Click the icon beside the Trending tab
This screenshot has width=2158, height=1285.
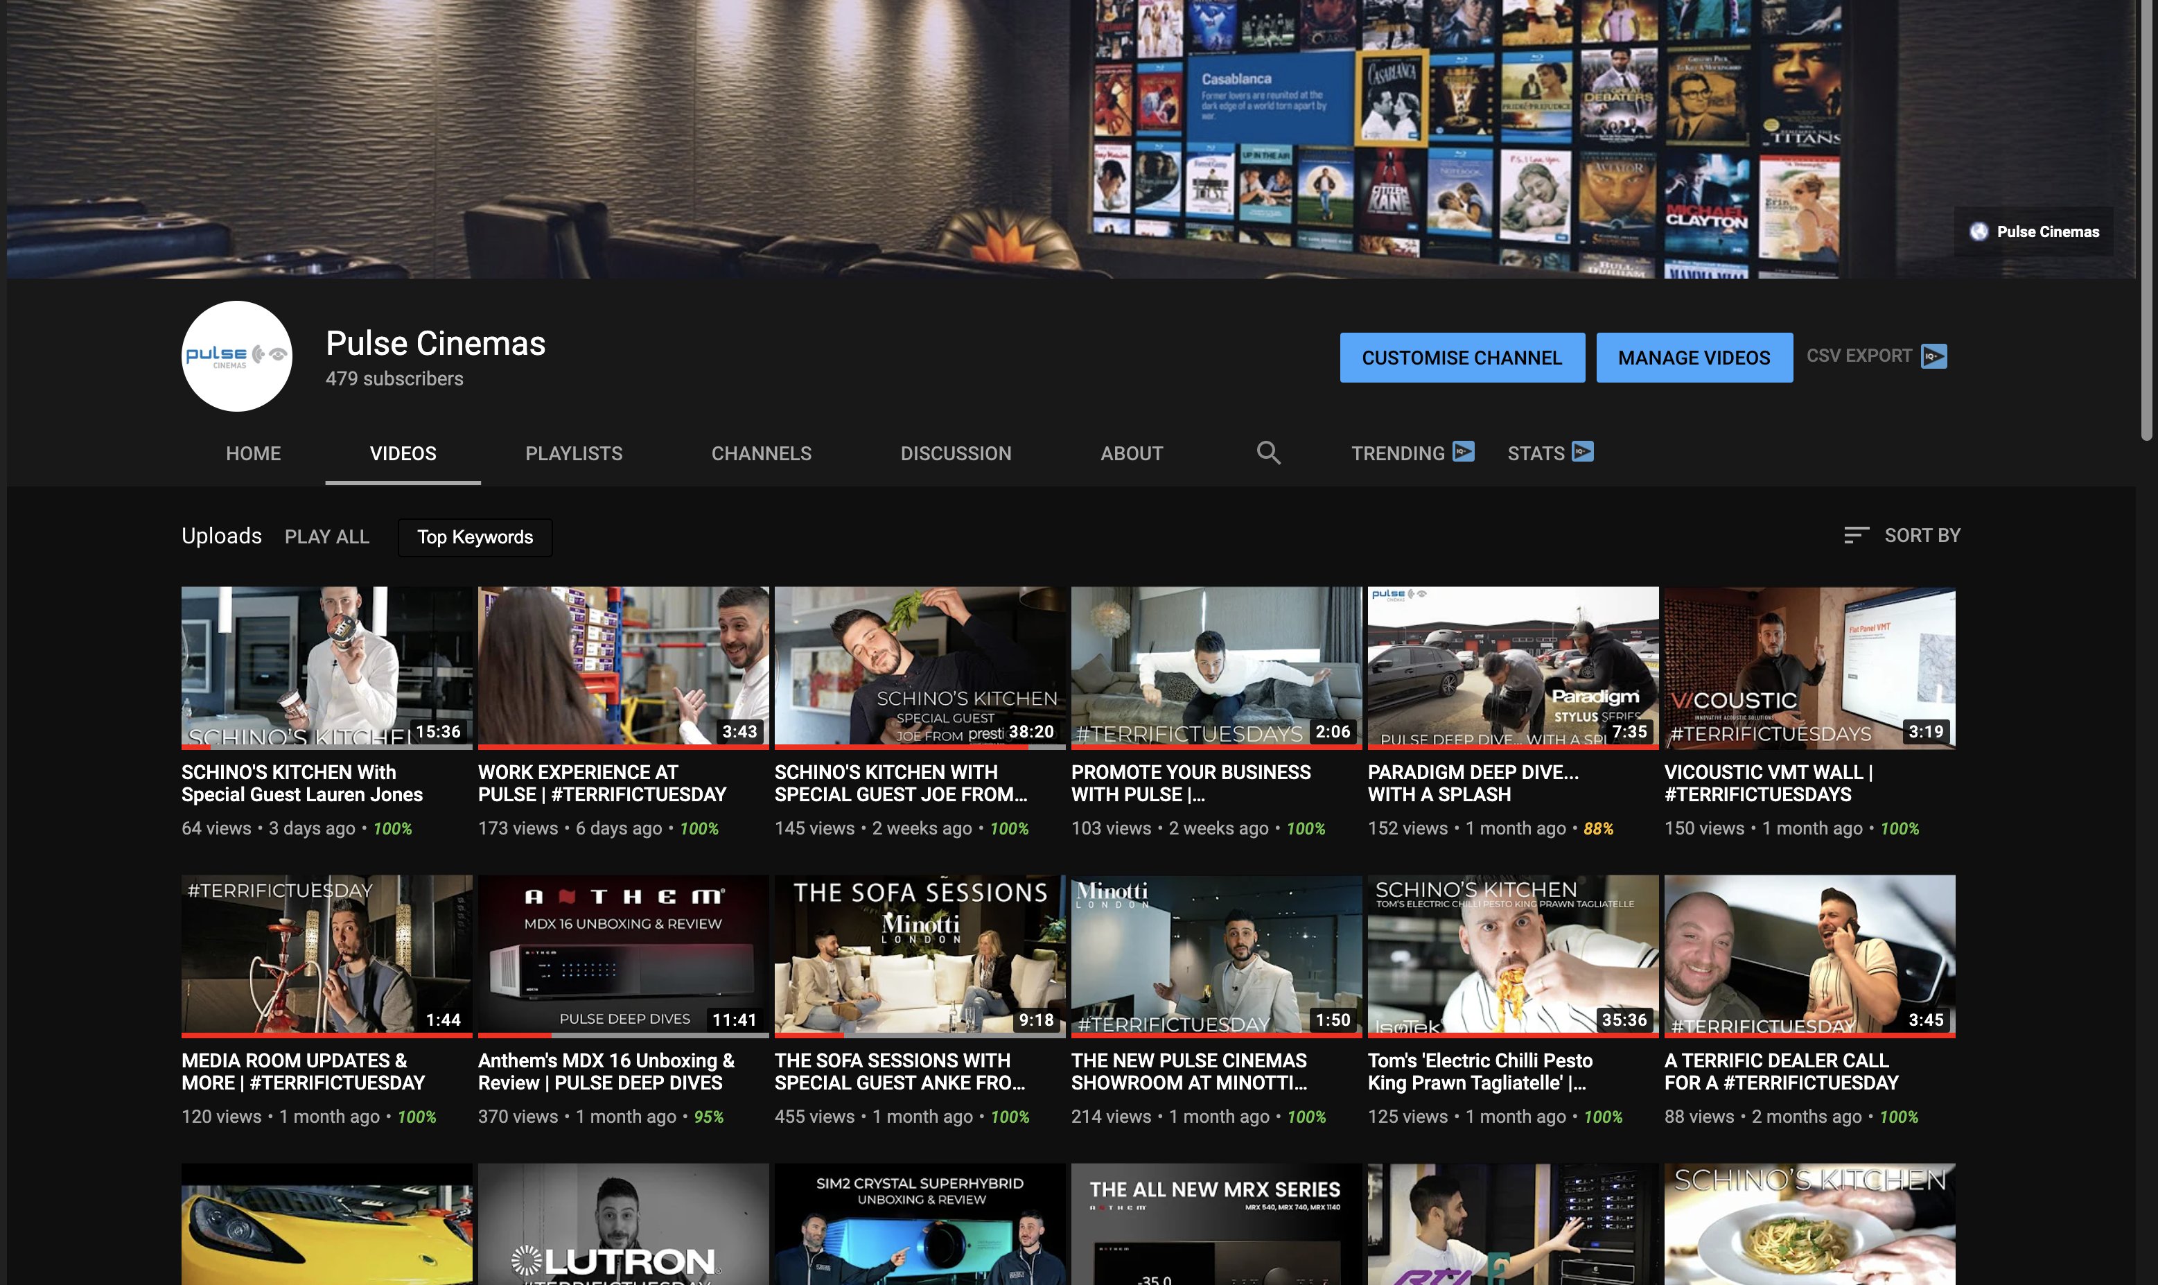click(1464, 451)
